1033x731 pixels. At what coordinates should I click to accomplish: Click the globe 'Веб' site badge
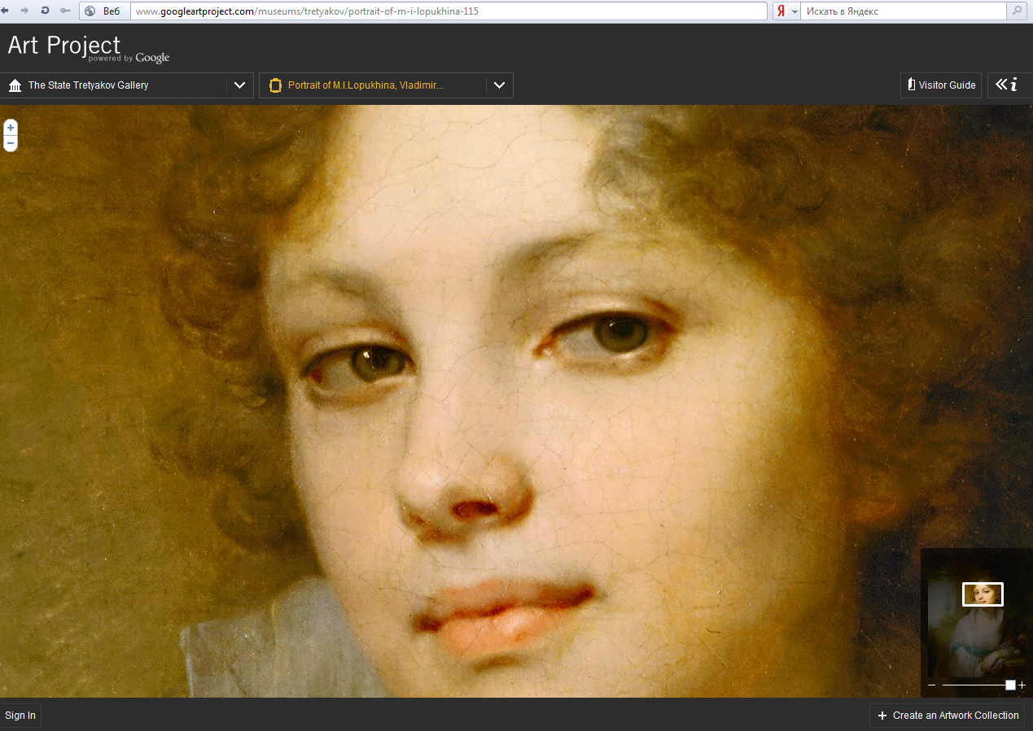[104, 11]
